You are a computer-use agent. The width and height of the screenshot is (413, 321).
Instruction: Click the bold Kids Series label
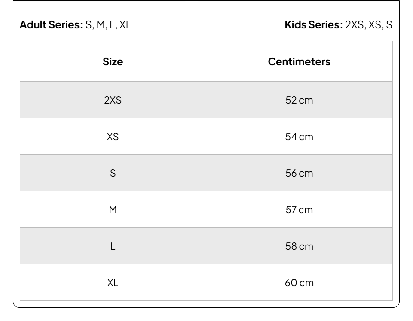click(x=314, y=25)
